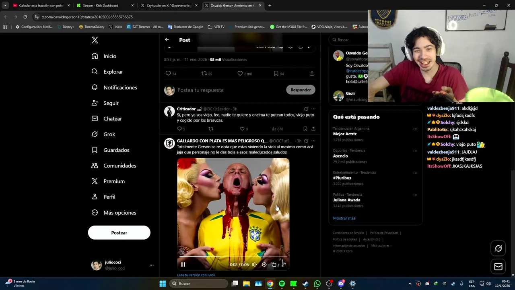Click the Mostrar más link
Image resolution: width=515 pixels, height=290 pixels.
344,218
